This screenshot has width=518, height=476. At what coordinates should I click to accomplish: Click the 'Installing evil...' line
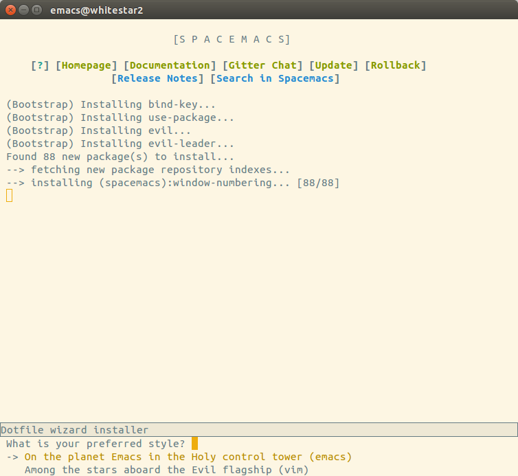(98, 131)
